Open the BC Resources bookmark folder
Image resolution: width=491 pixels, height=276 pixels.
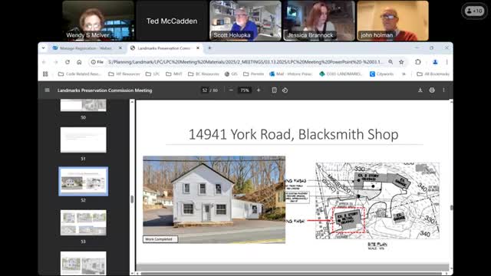(203, 74)
